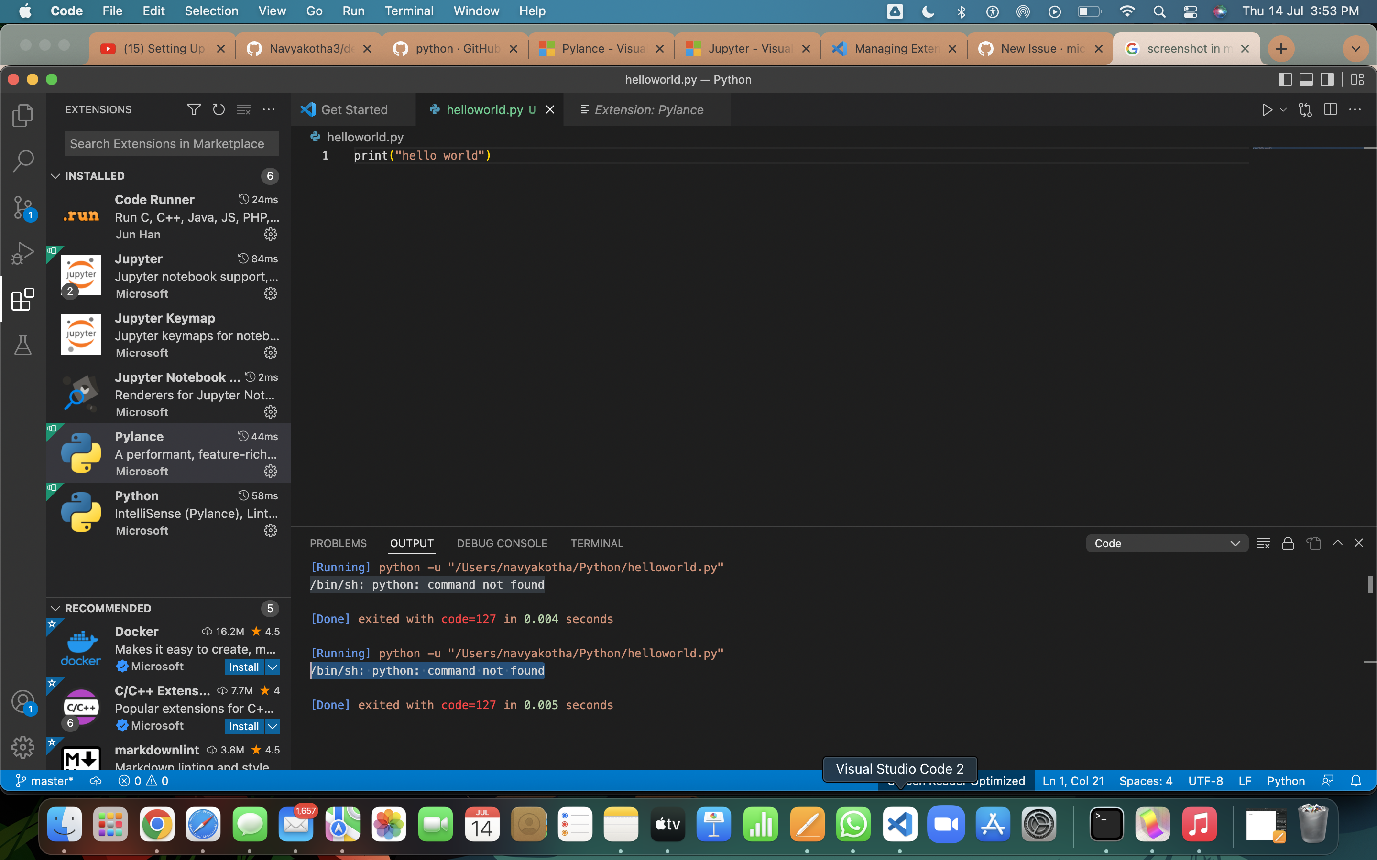Toggle the secondary side bar visibility
1377x860 pixels.
(1326, 80)
